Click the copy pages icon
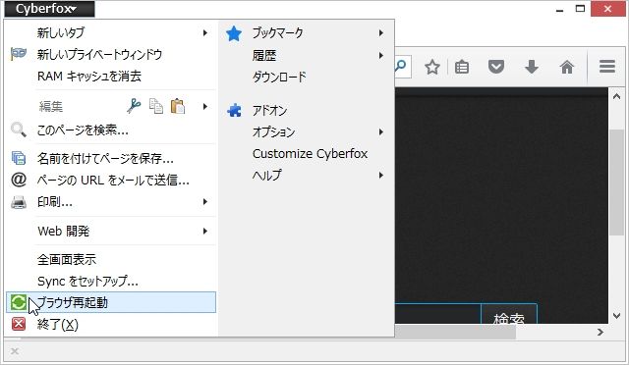Screen dimensions: 629x365 pos(156,106)
